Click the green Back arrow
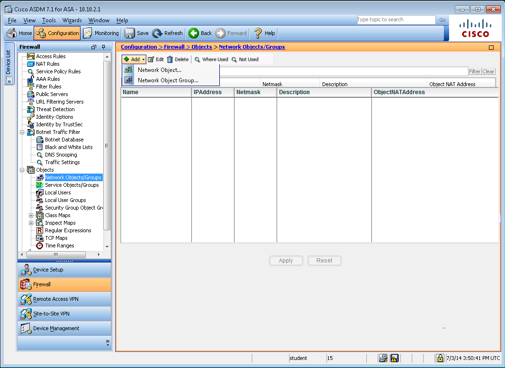 [194, 33]
